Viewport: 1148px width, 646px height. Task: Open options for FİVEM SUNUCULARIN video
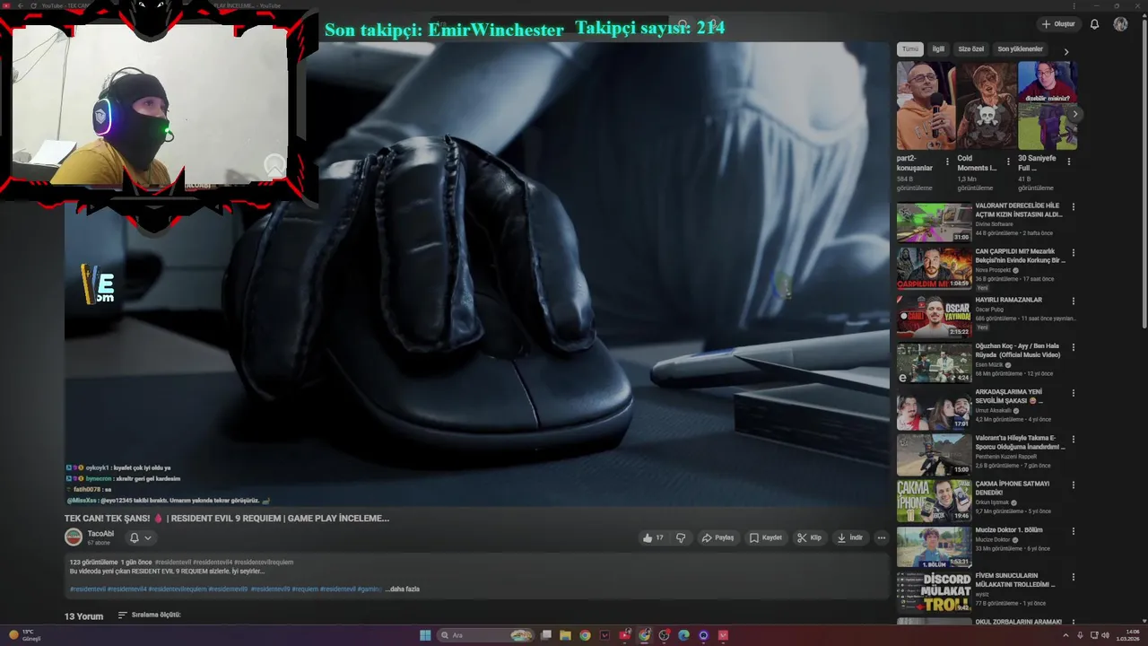click(x=1073, y=578)
